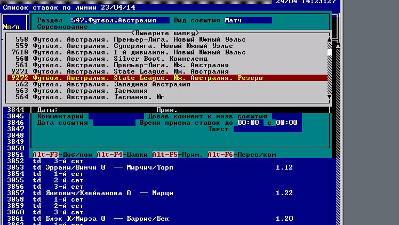Select row 3861 Блэк К/Мирза — Бароис/Бек
Image resolution: width=399 pixels, height=225 pixels.
(x=169, y=219)
